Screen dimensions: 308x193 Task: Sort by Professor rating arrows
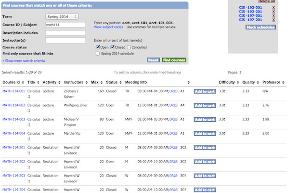pyautogui.click(x=283, y=82)
